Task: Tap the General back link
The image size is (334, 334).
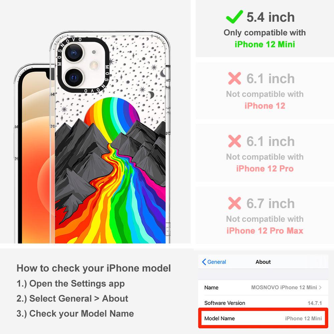Action: coord(214,262)
